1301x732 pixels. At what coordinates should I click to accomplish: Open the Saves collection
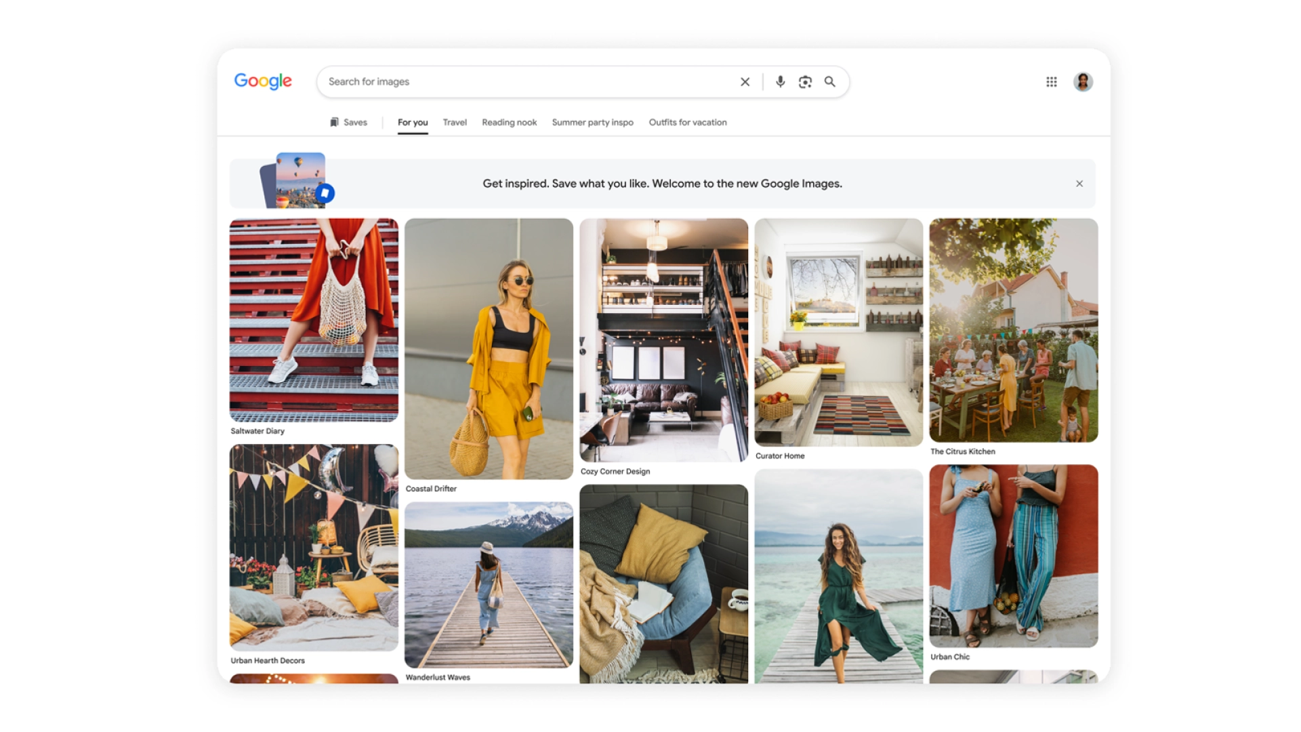pyautogui.click(x=348, y=123)
